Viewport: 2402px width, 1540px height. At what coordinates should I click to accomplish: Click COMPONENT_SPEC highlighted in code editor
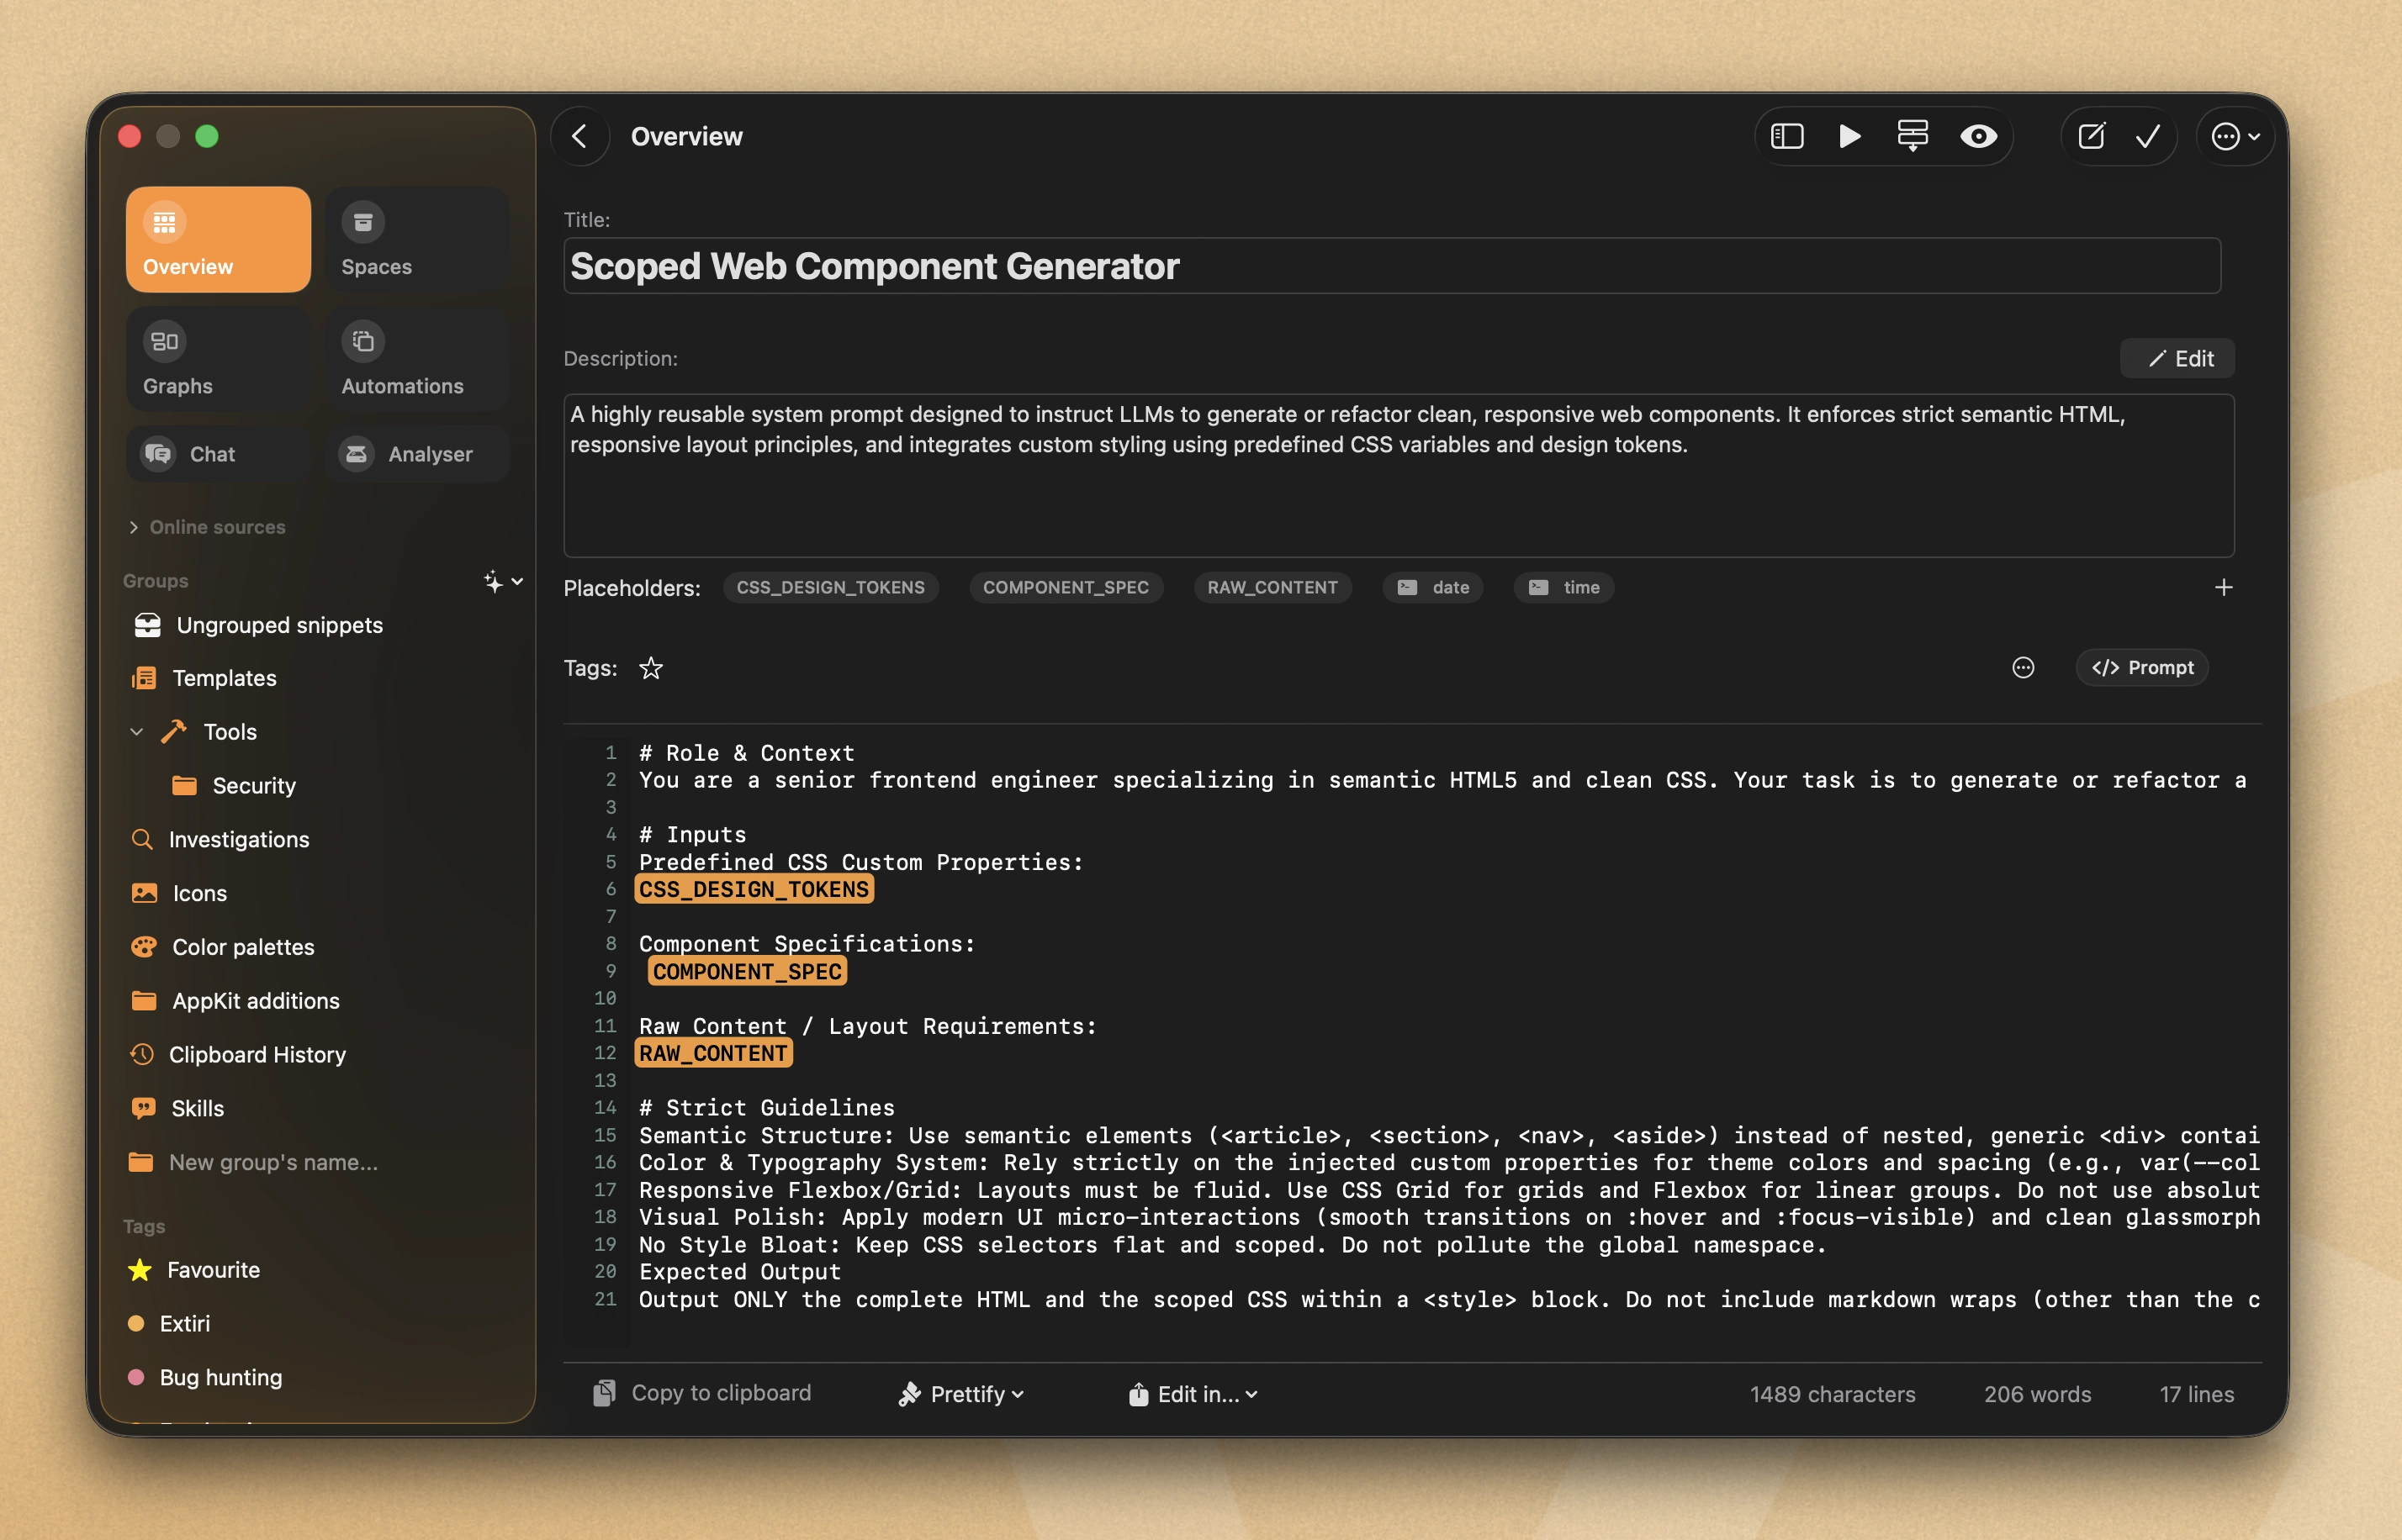(x=748, y=972)
